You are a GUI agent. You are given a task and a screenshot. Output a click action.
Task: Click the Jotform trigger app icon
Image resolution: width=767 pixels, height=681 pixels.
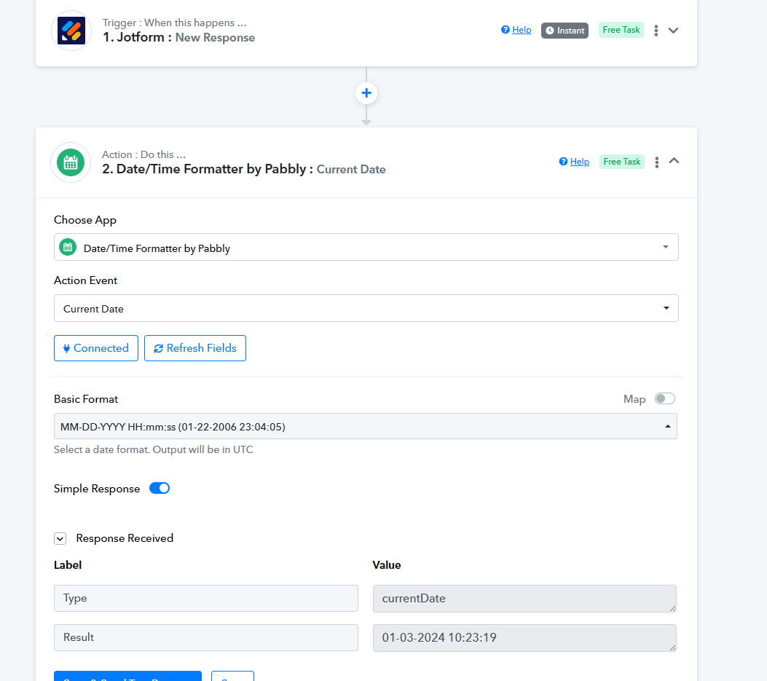pos(71,31)
